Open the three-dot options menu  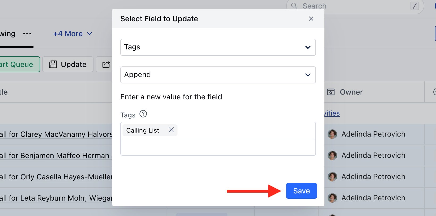pyautogui.click(x=27, y=34)
